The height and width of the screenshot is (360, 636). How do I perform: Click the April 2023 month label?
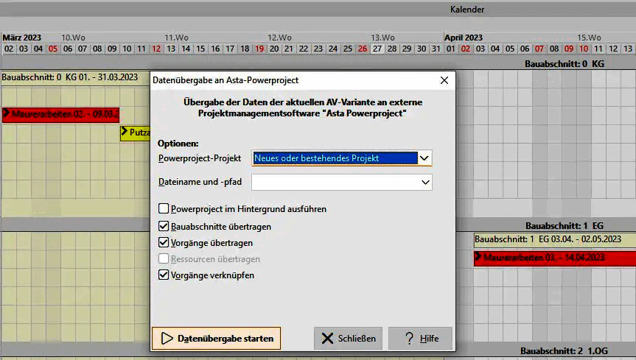pos(464,38)
